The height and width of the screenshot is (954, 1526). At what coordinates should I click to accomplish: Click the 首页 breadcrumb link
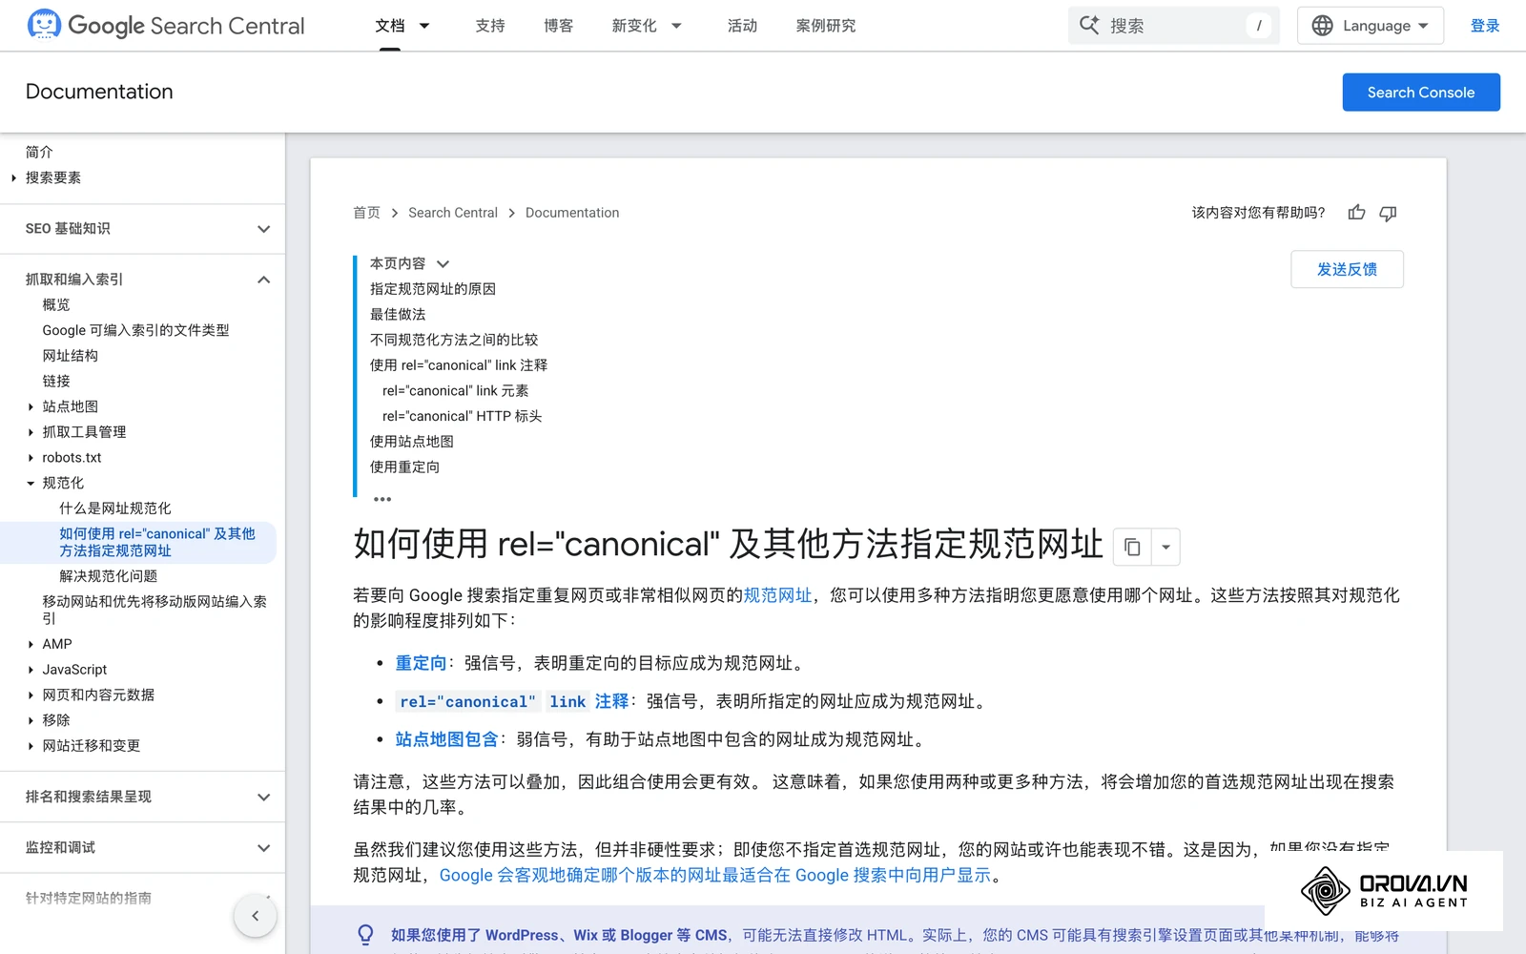tap(366, 213)
